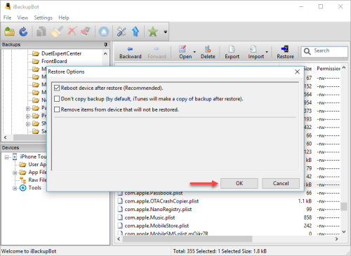Image resolution: width=351 pixels, height=256 pixels.
Task: Collapse the iPhone device tree node
Action: coord(7,157)
